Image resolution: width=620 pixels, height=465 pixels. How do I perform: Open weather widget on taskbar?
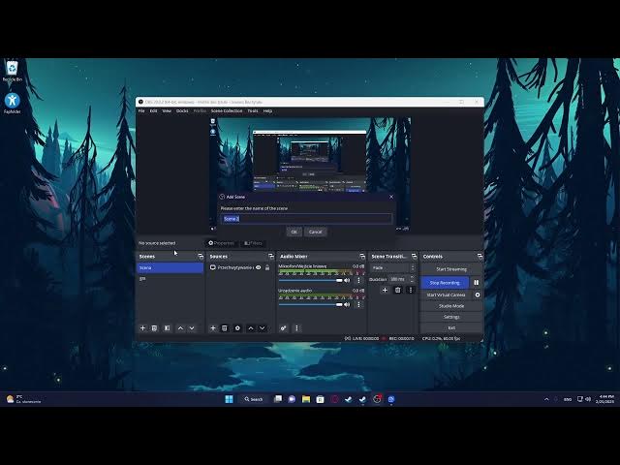pos(23,399)
